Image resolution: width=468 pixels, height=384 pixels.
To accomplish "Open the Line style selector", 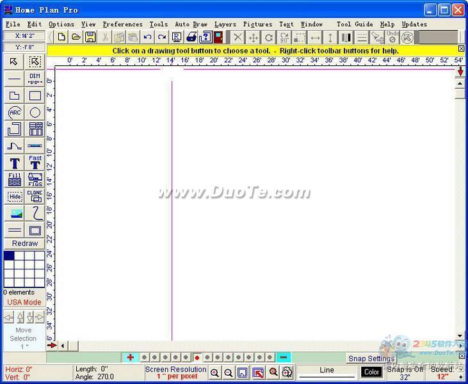I will 327,371.
